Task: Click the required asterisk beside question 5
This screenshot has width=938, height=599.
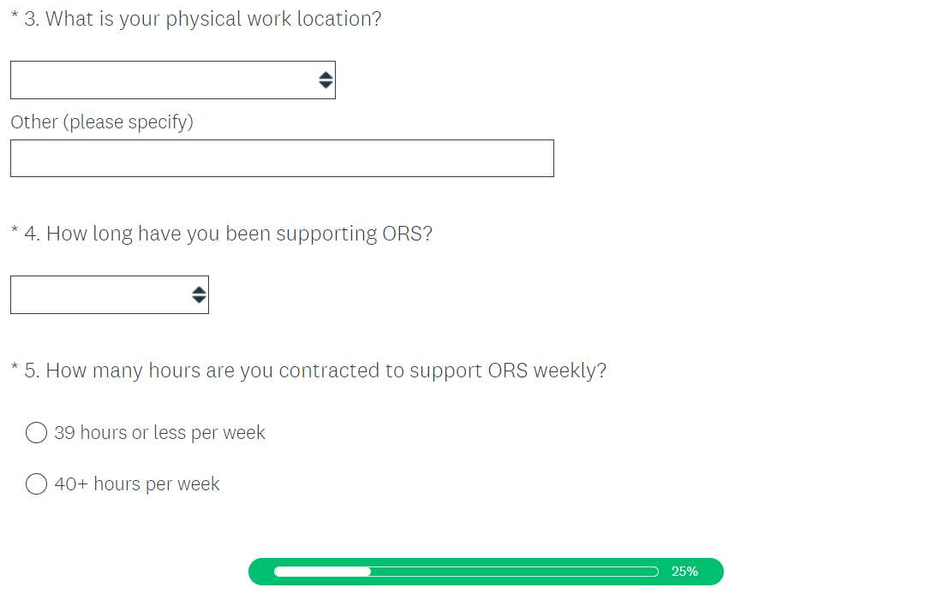Action: click(x=15, y=370)
